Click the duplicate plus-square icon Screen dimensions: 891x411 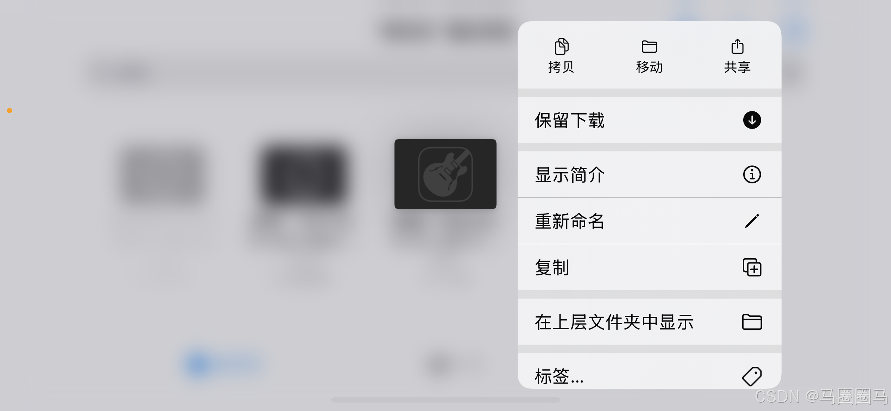(x=752, y=267)
